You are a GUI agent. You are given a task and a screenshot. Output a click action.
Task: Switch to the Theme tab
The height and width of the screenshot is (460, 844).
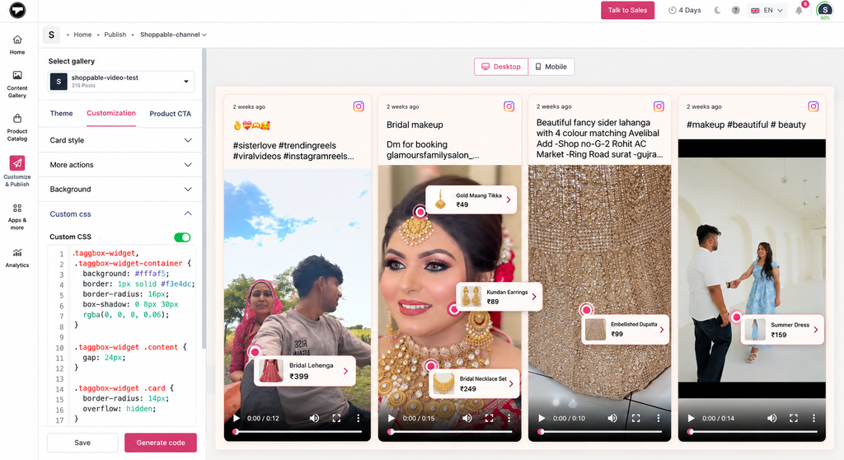point(61,113)
